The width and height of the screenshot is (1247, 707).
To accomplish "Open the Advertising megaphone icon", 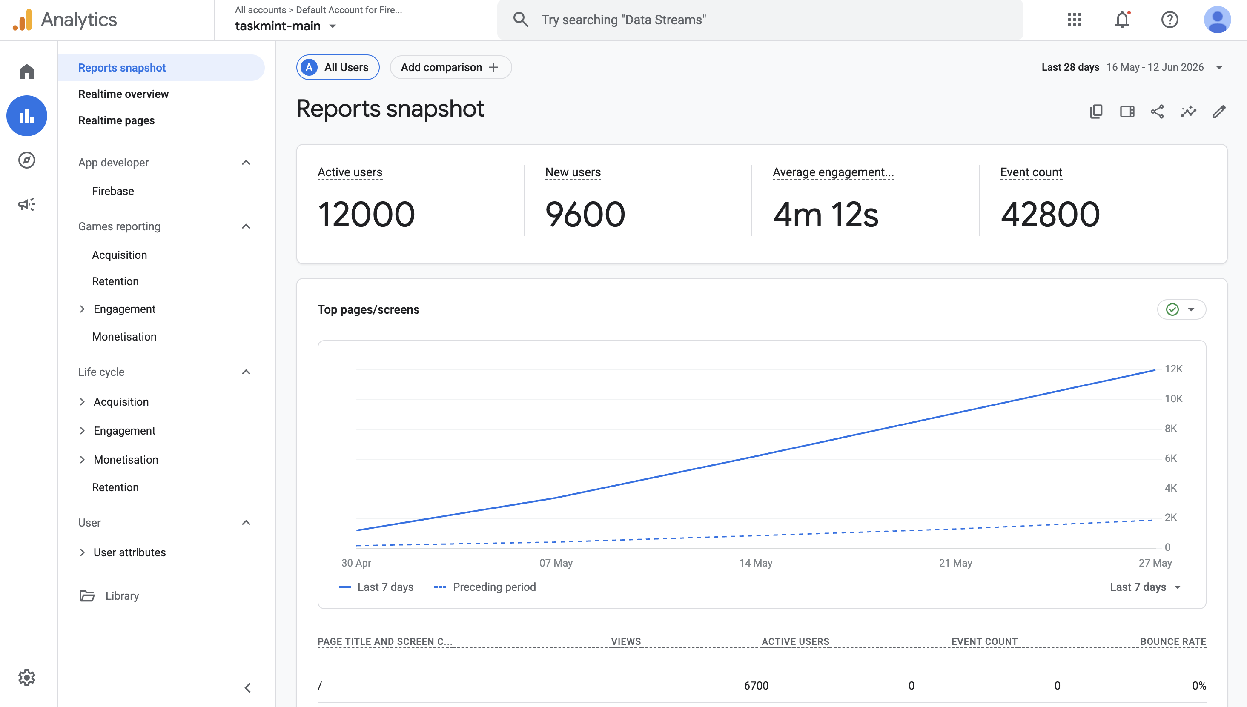I will pos(27,204).
